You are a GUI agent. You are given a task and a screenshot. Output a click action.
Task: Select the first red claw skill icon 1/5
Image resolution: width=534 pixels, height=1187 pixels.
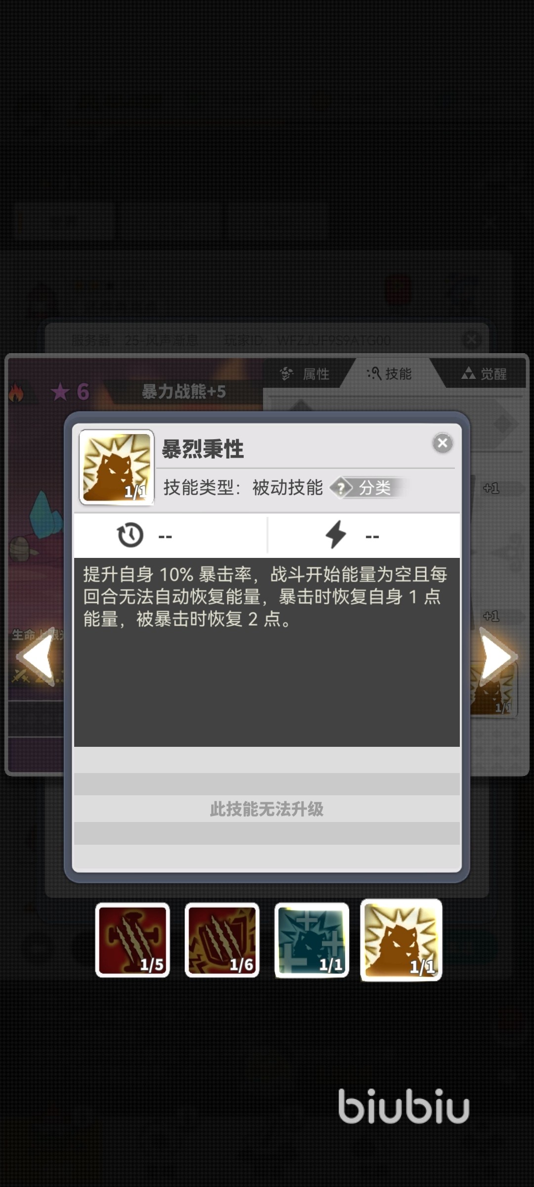(x=133, y=940)
